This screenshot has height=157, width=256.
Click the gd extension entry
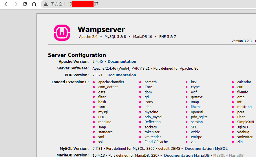click(x=147, y=97)
